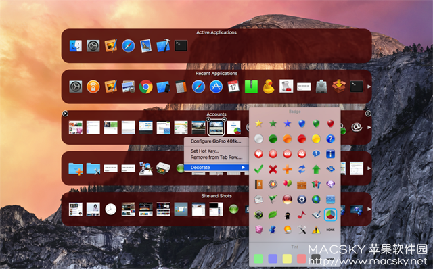Click the round options button right of Accounts
Image resolution: width=433 pixels, height=269 pixels.
tap(368, 114)
